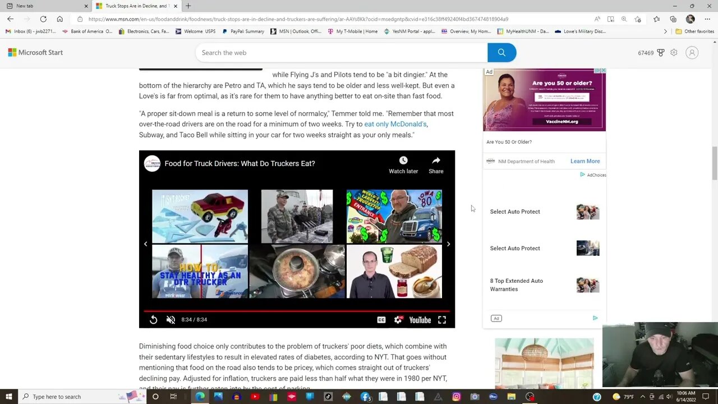The image size is (718, 404).
Task: Open the Lowe's Military Discount bookmark
Action: [x=580, y=31]
